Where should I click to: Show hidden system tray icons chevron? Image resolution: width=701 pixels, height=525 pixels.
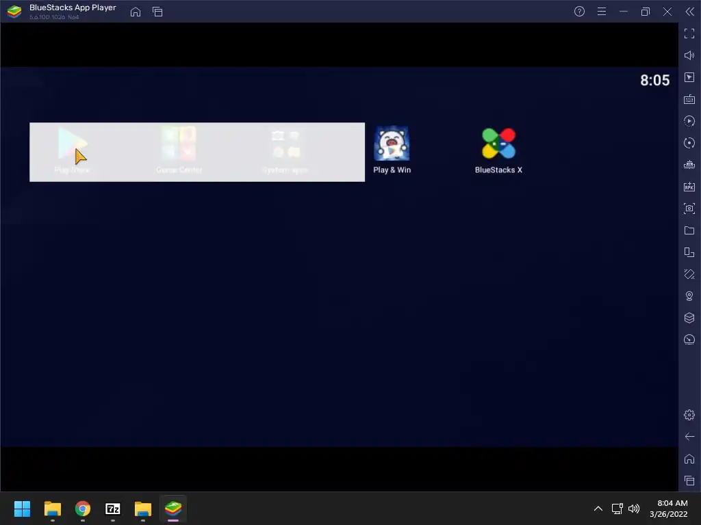(598, 509)
